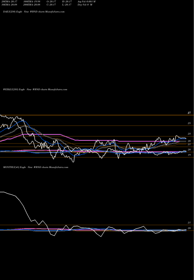This screenshot has height=280, width=194.
Task: Click the 23 price label on weekly axis
Action: coord(189,134)
